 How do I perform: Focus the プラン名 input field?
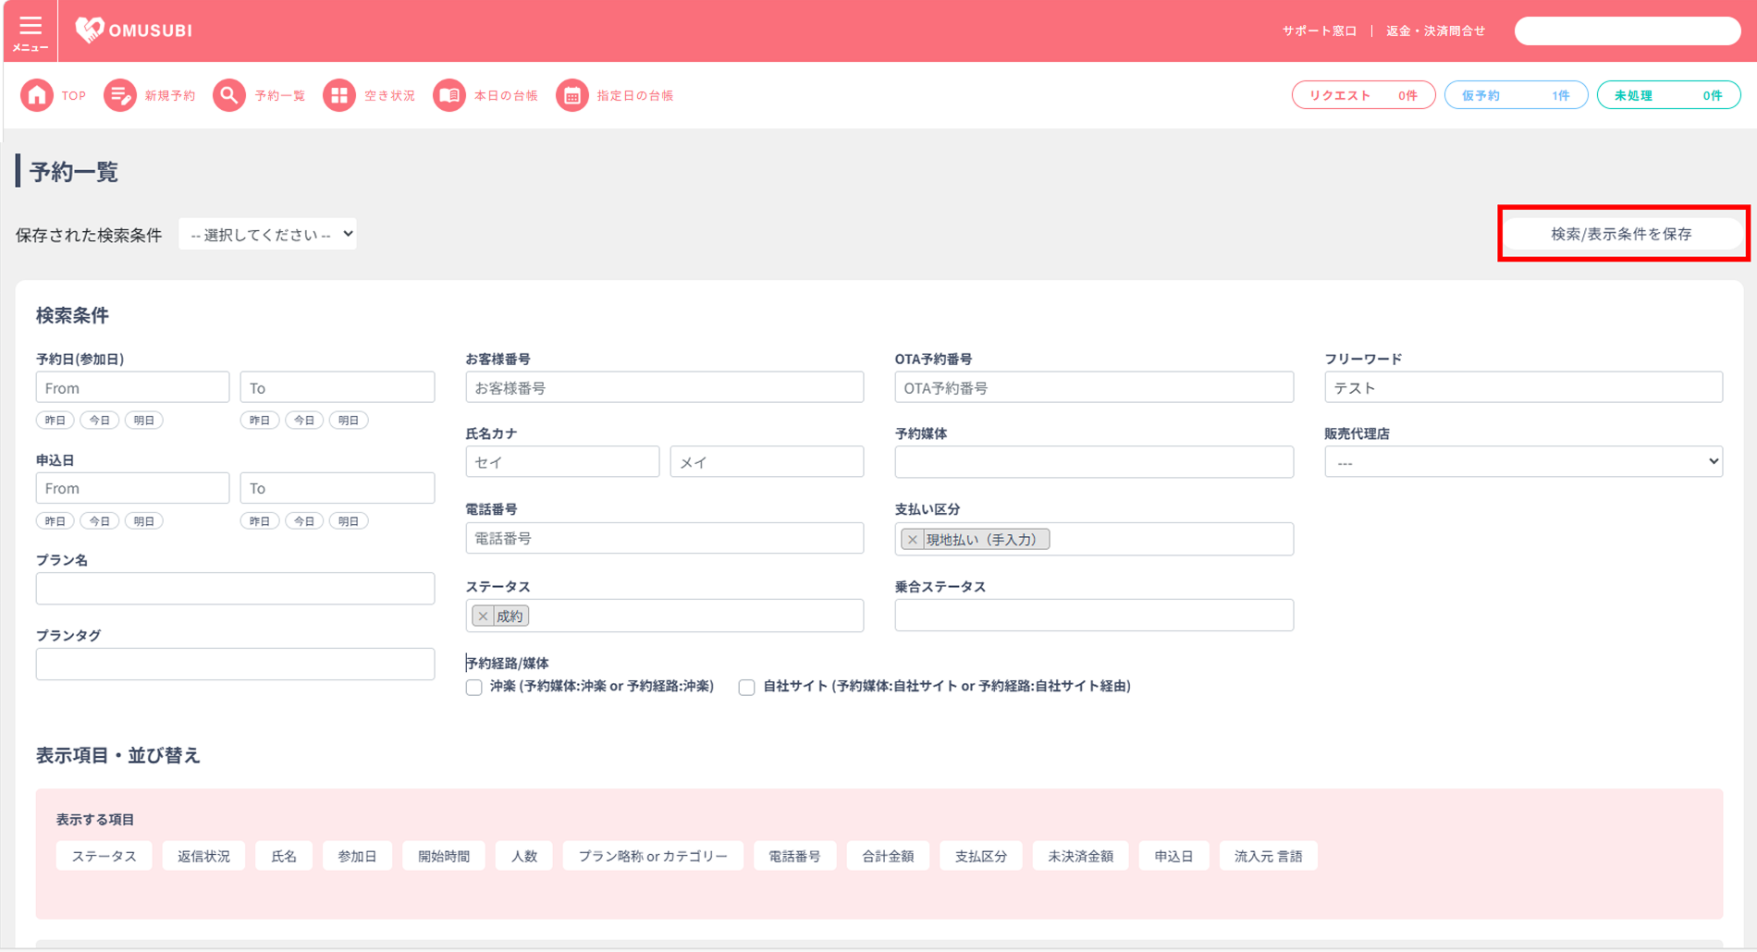235,589
